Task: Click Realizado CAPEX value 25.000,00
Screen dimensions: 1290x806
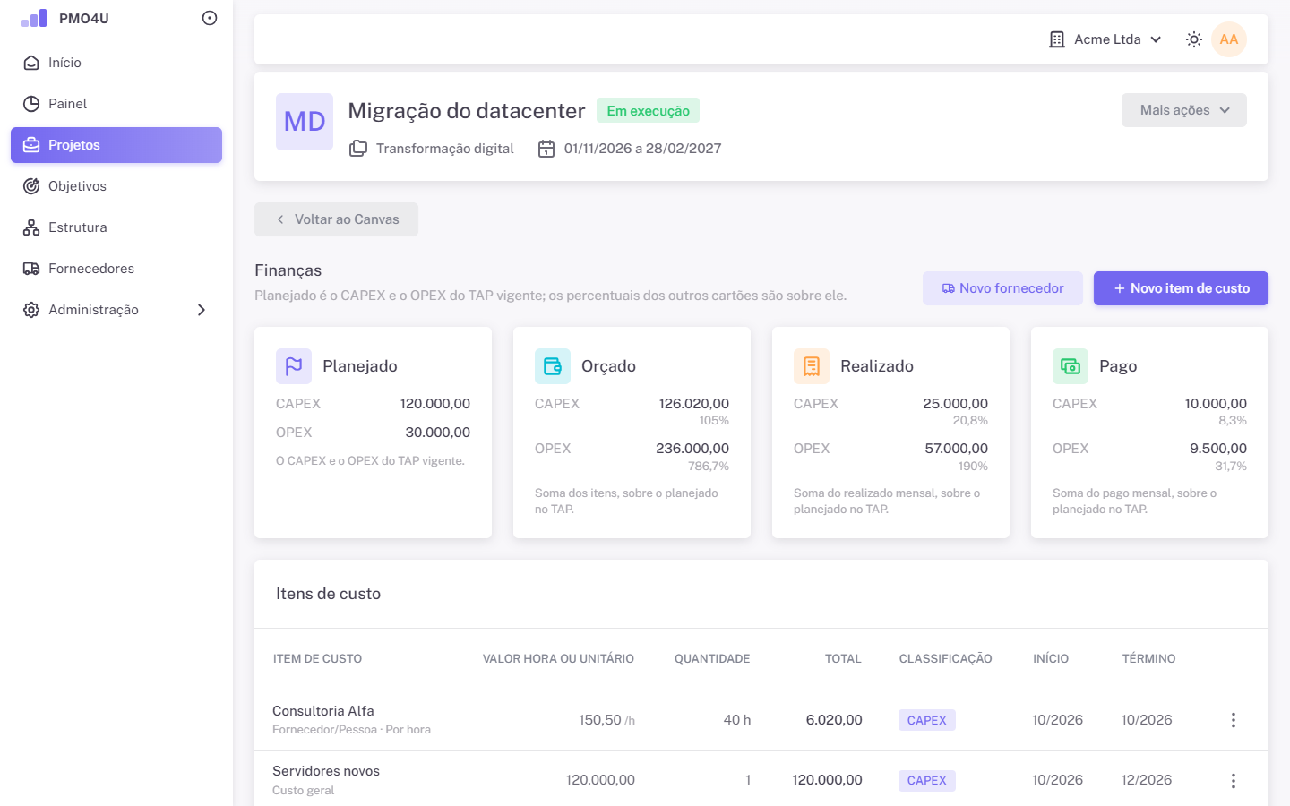Action: (956, 404)
